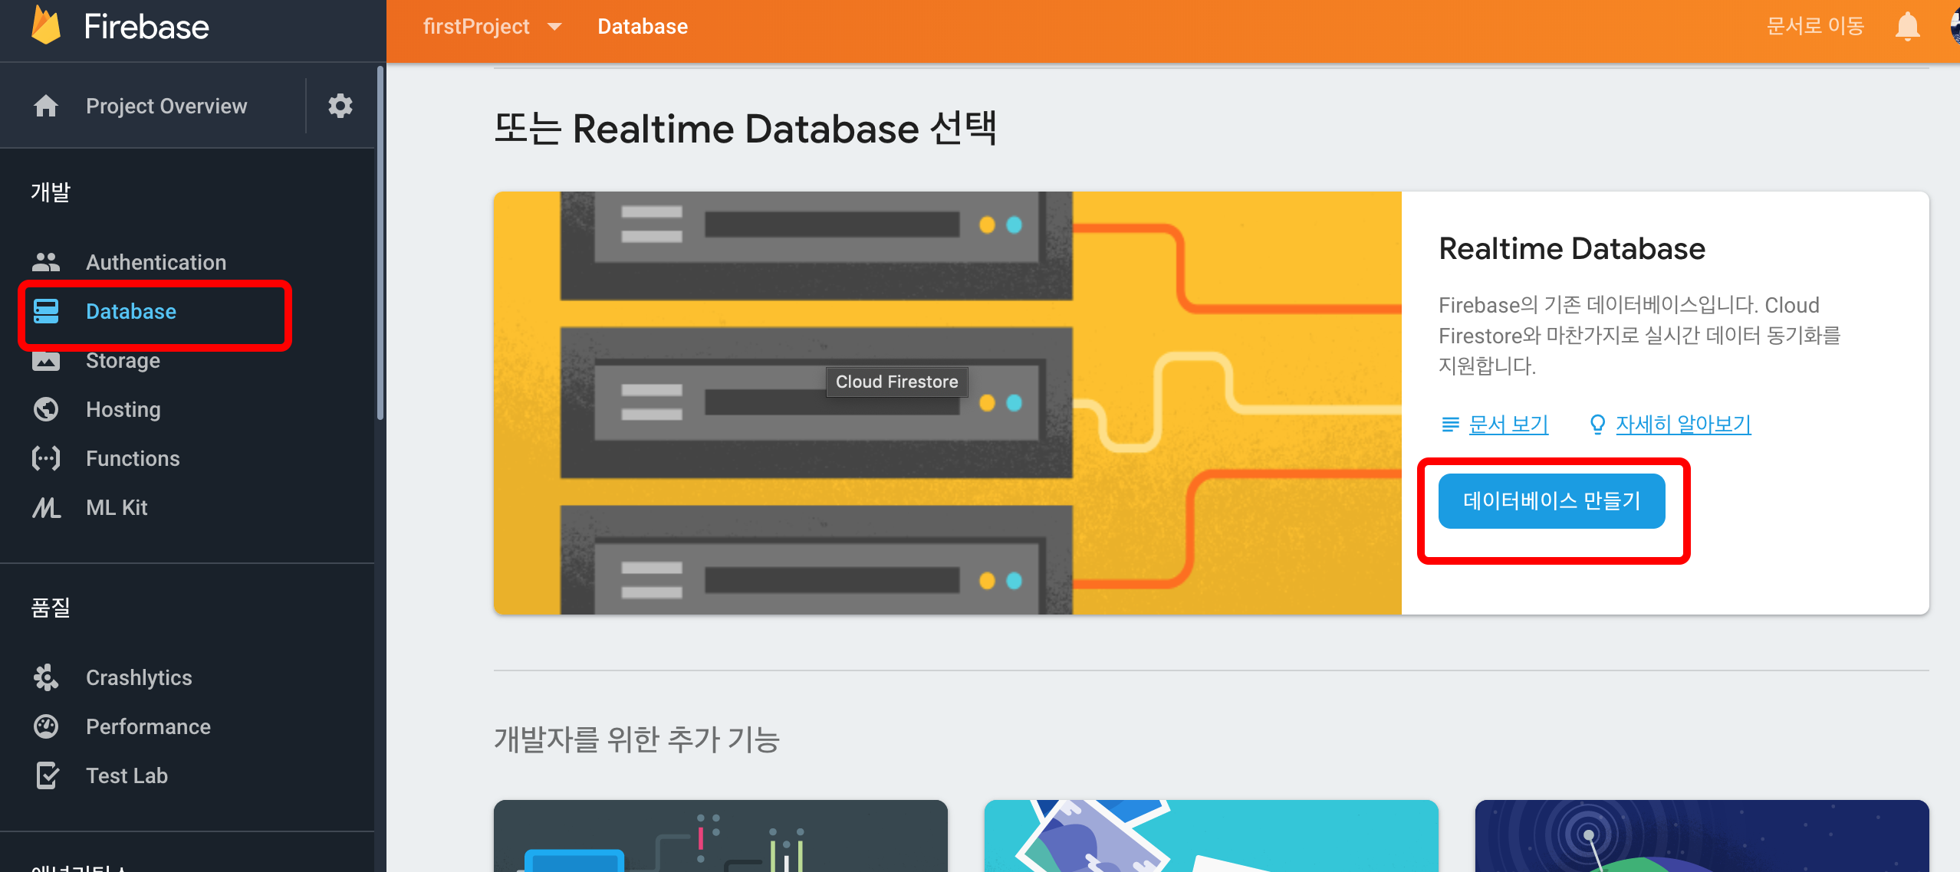The height and width of the screenshot is (872, 1960).
Task: Expand the firstProject project dropdown
Action: pyautogui.click(x=555, y=27)
